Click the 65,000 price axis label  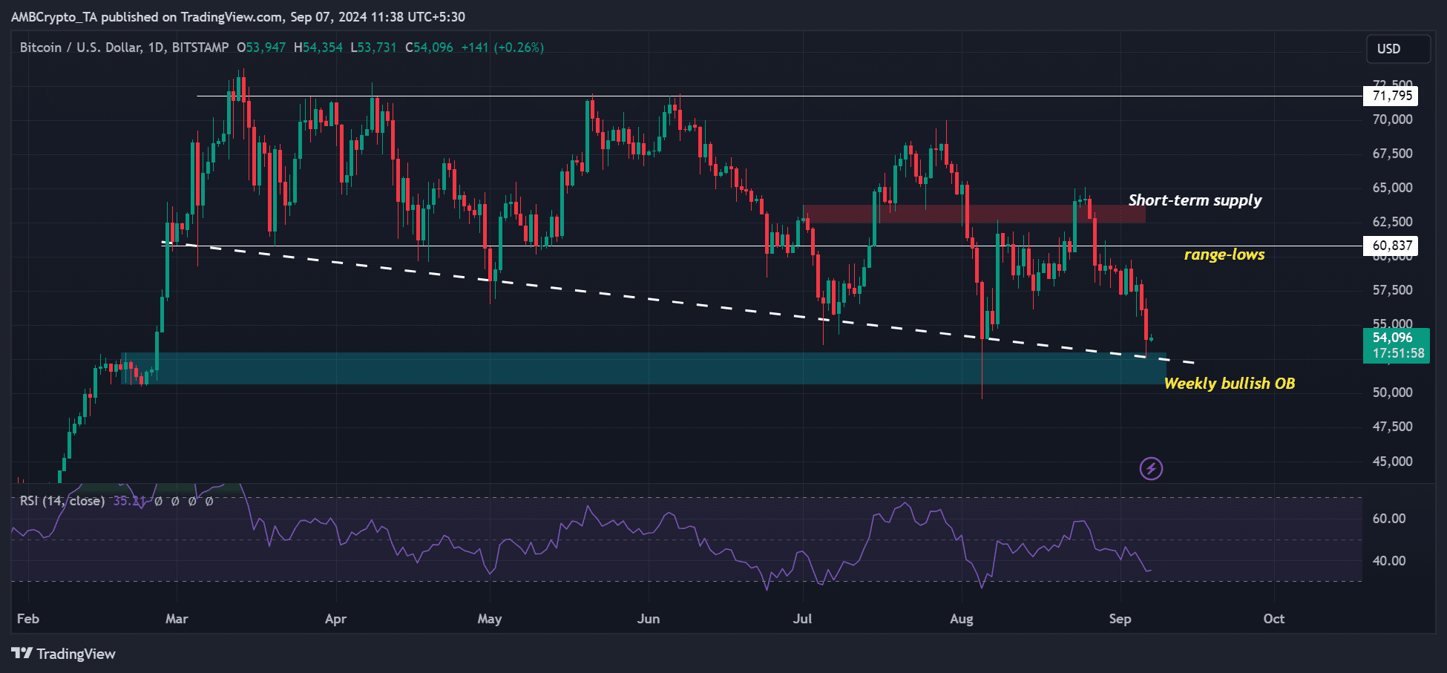click(1393, 188)
